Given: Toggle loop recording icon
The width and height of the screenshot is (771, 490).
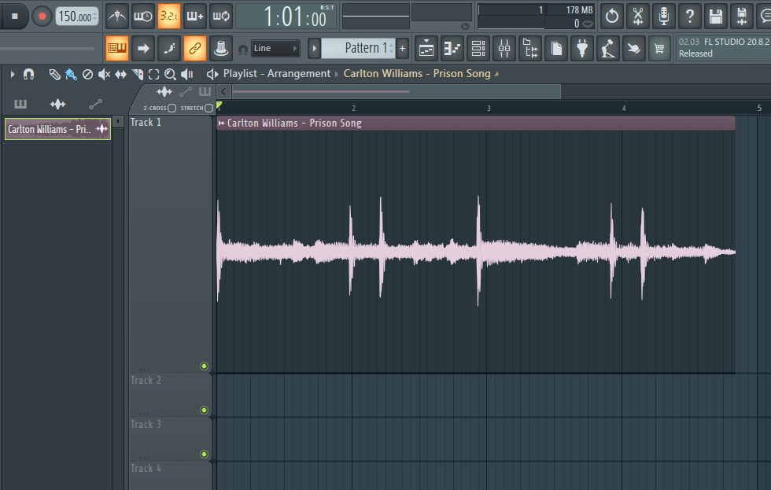Looking at the screenshot, I should [x=221, y=17].
